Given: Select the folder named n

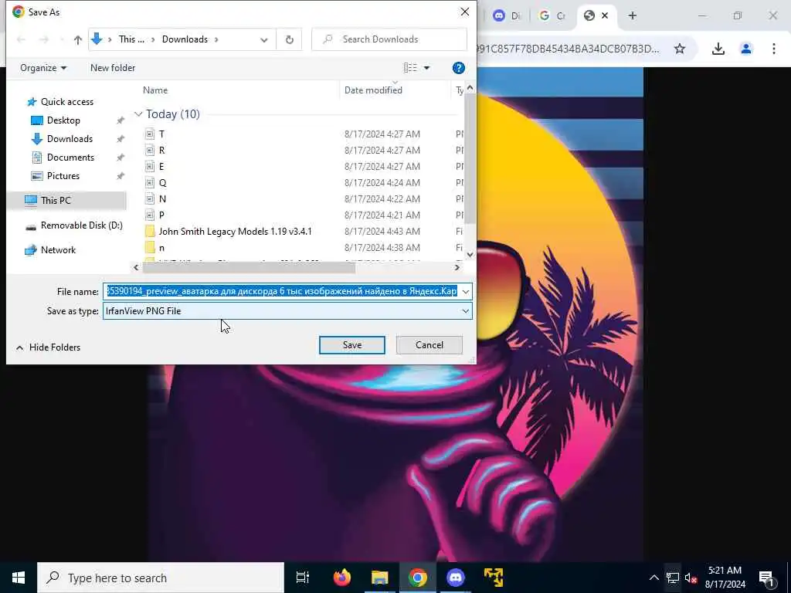Looking at the screenshot, I should (x=161, y=248).
